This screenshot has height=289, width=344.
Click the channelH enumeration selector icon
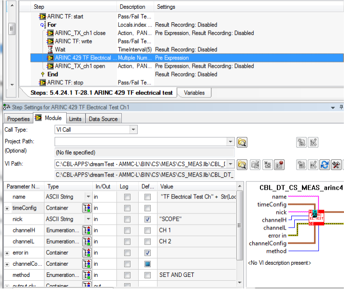(x=87, y=230)
